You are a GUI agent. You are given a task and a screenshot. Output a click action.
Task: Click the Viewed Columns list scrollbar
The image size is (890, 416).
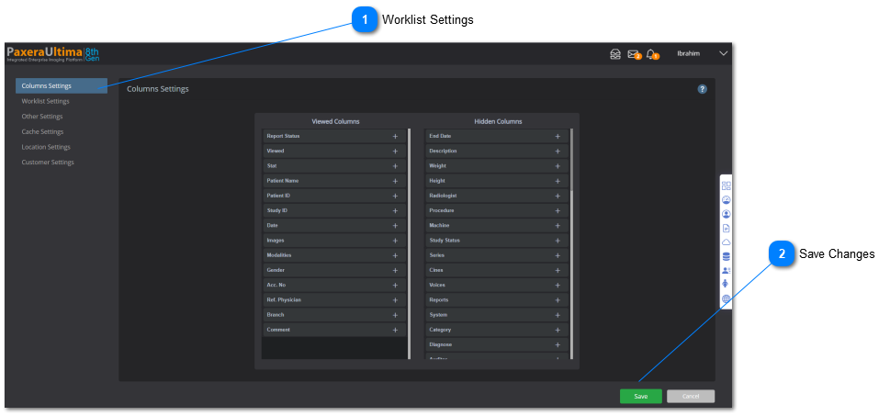coord(409,243)
